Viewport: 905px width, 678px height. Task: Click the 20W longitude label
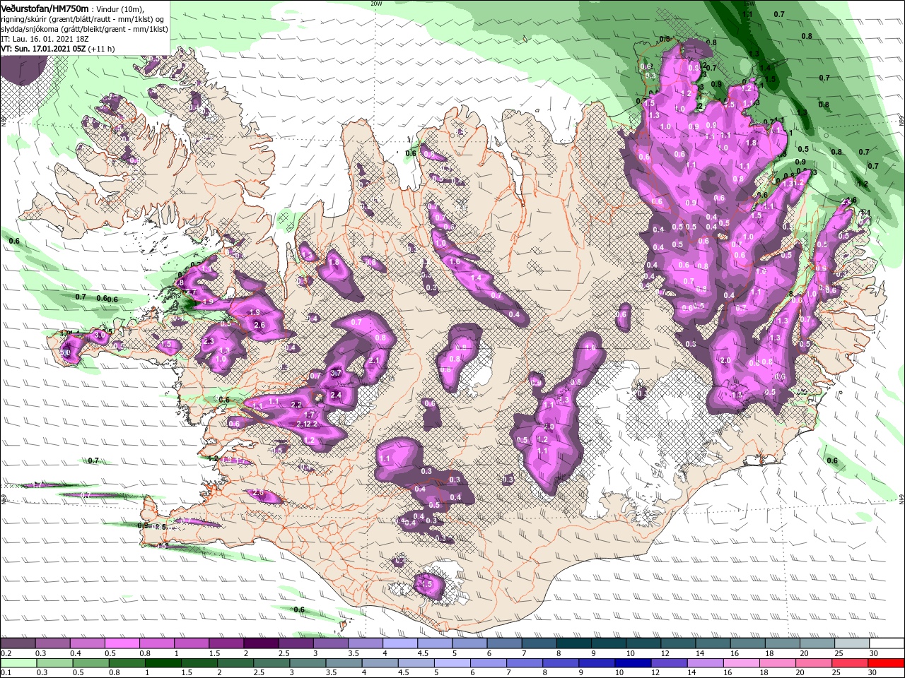[x=376, y=3]
